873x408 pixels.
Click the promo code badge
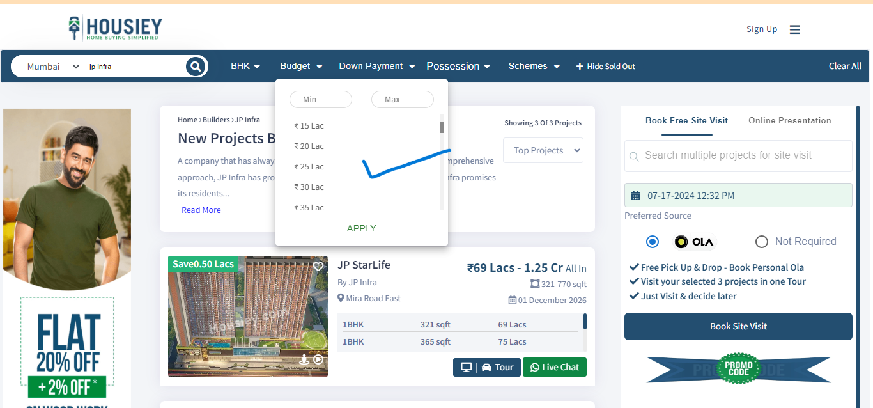coord(738,369)
